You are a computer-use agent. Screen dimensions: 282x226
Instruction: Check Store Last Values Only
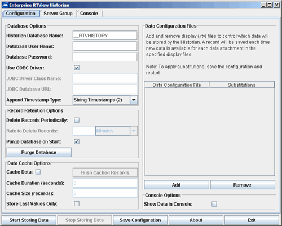(77, 203)
